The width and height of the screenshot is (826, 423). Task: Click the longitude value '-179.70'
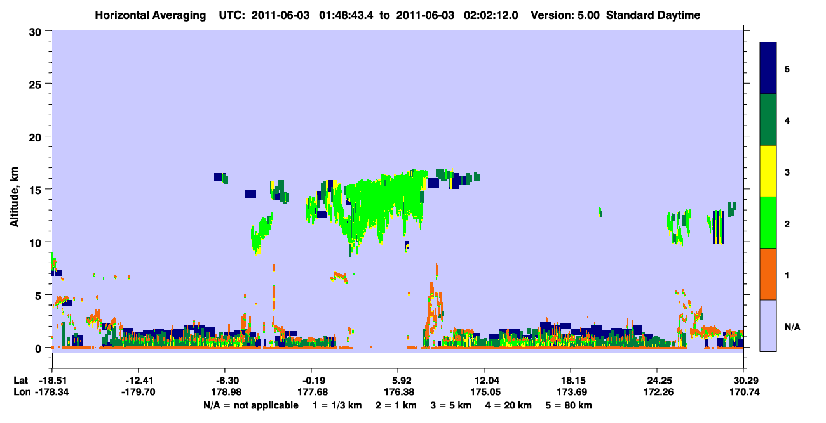click(x=138, y=392)
